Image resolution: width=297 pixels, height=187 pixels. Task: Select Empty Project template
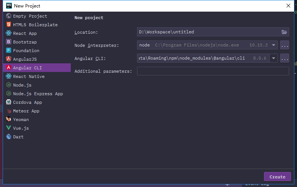[37, 16]
